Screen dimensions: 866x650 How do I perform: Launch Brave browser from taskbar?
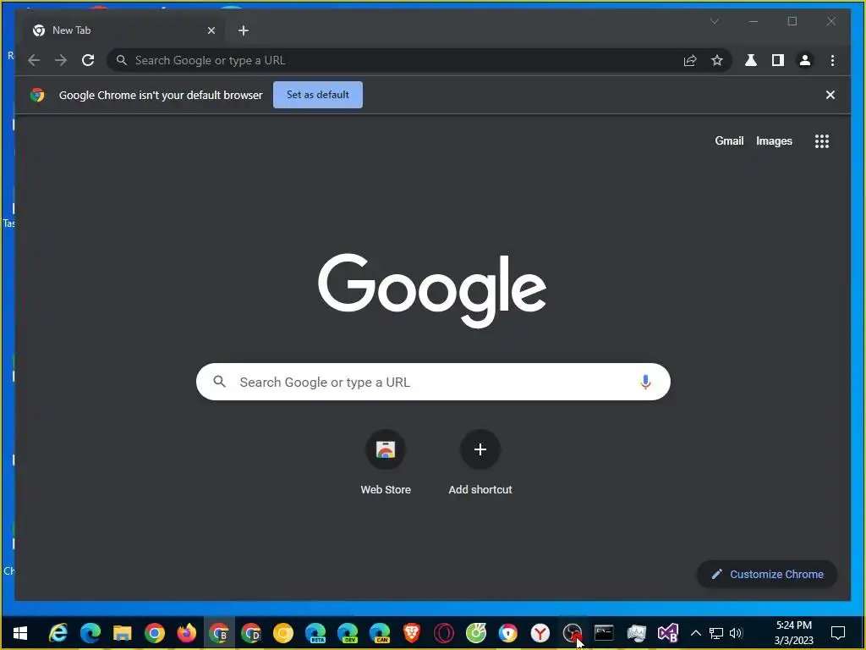412,633
